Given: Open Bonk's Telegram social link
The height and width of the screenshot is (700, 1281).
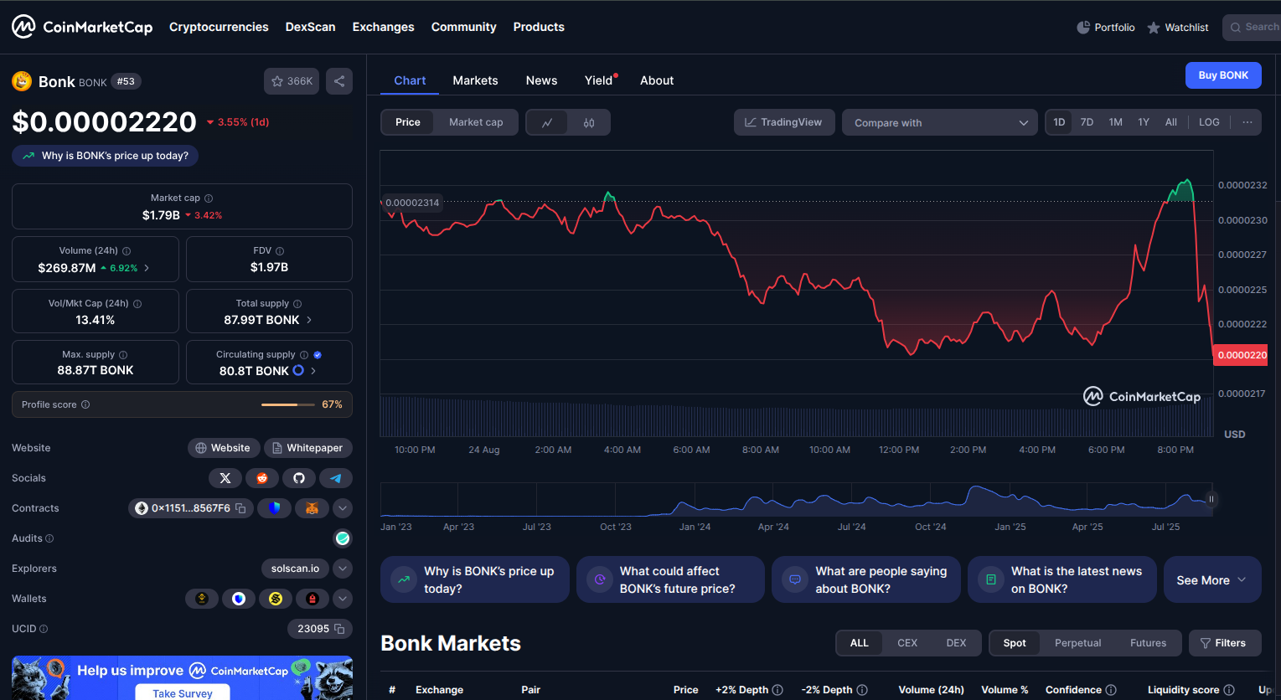Looking at the screenshot, I should (x=336, y=478).
